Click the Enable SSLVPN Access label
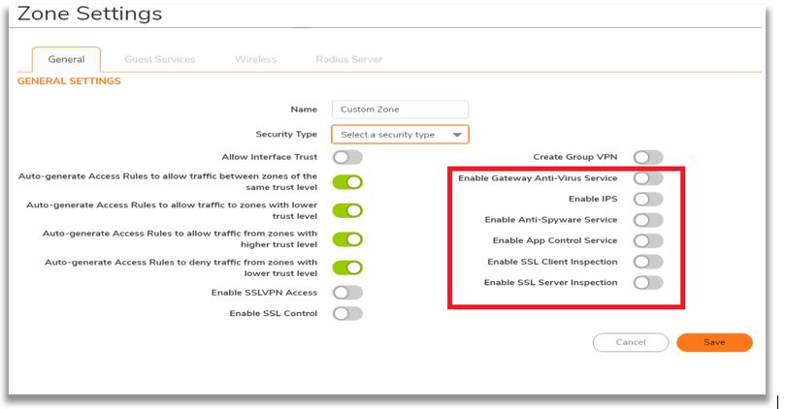Image resolution: width=786 pixels, height=409 pixels. point(264,293)
